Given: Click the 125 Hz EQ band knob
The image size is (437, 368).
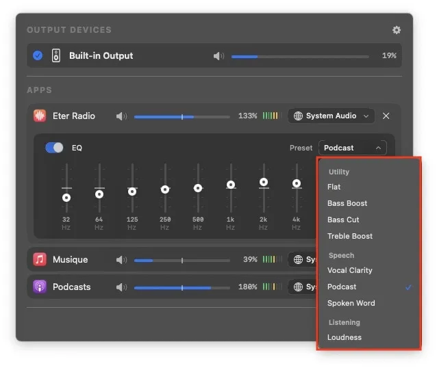Looking at the screenshot, I should point(132,192).
